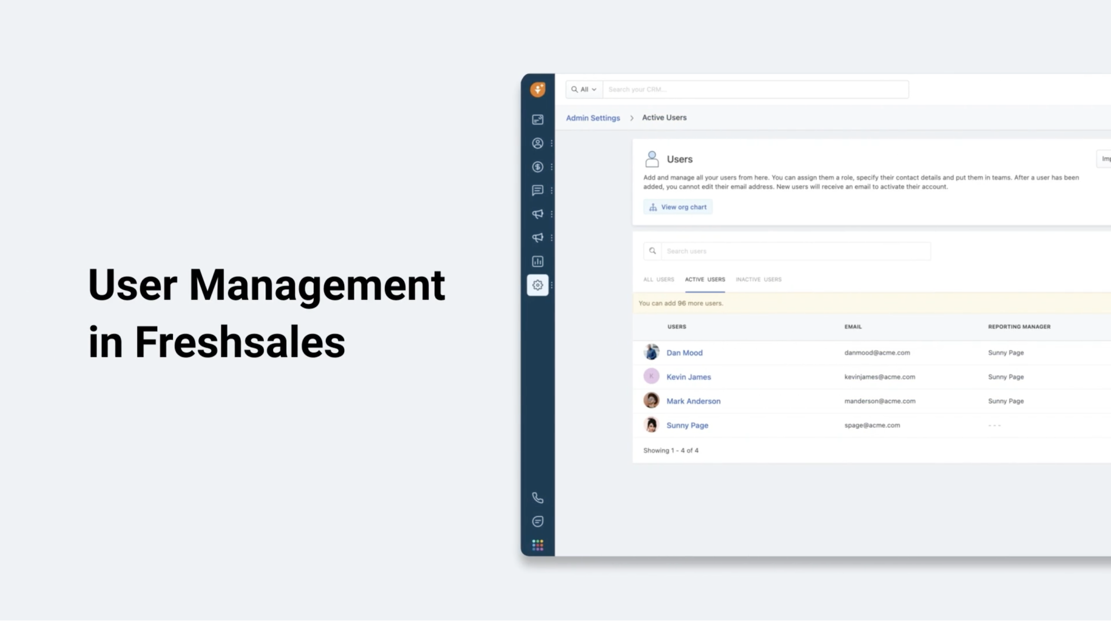Screen dimensions: 1111x621
Task: Expand the All search scope dropdown
Action: tap(584, 89)
